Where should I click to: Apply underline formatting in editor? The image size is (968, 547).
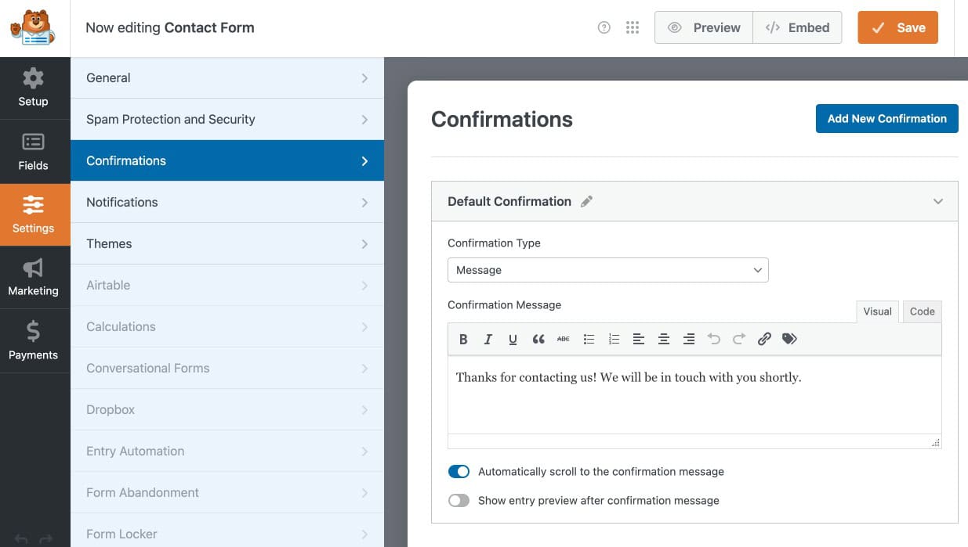point(513,339)
